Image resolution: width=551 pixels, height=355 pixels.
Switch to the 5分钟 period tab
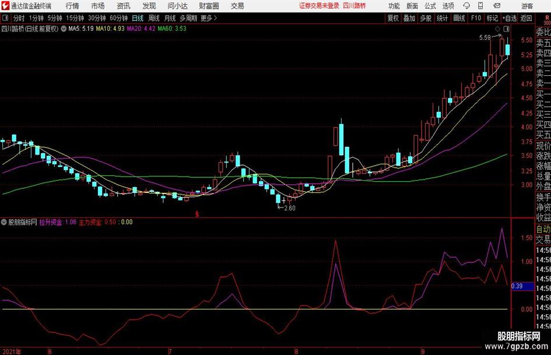tap(54, 18)
